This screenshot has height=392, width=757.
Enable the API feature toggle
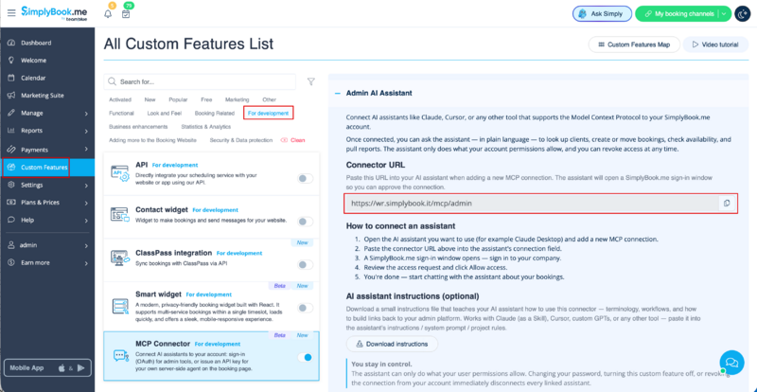(305, 178)
